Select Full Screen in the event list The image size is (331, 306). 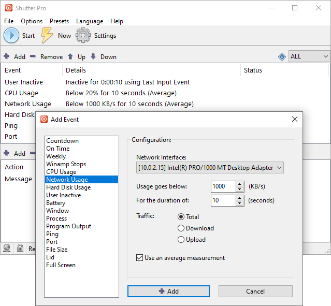pos(81,265)
